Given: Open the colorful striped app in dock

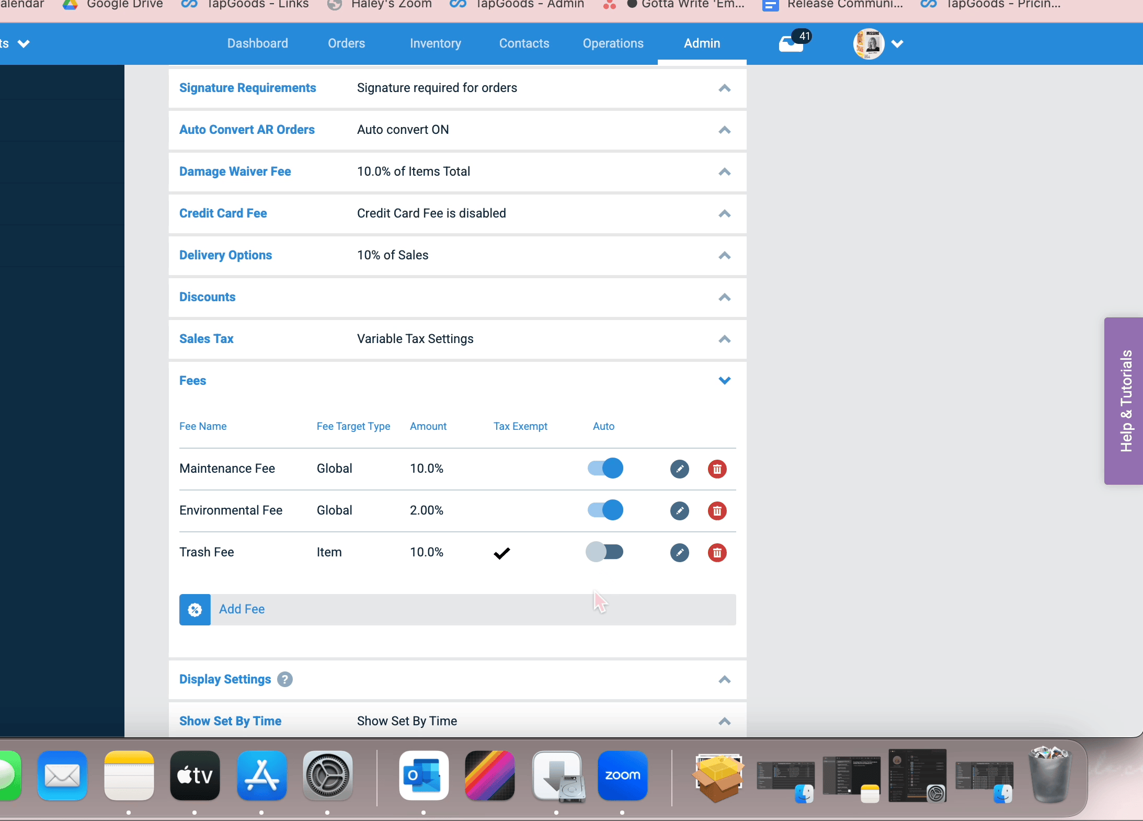Looking at the screenshot, I should pos(490,776).
